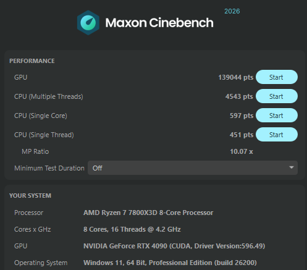Start the CPU Single Core benchmark
307x270 pixels.
[x=277, y=116]
